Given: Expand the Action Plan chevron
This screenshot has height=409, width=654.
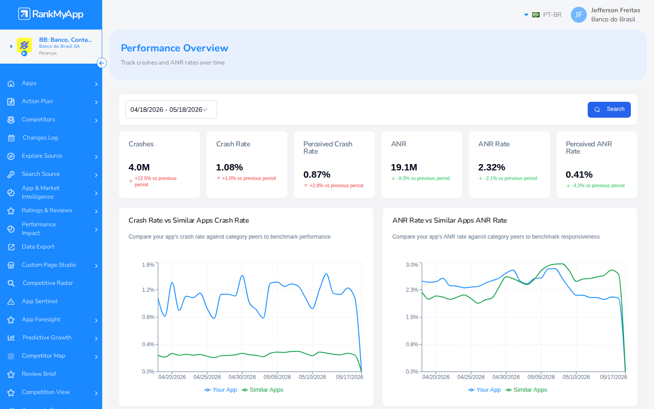Looking at the screenshot, I should [x=96, y=102].
